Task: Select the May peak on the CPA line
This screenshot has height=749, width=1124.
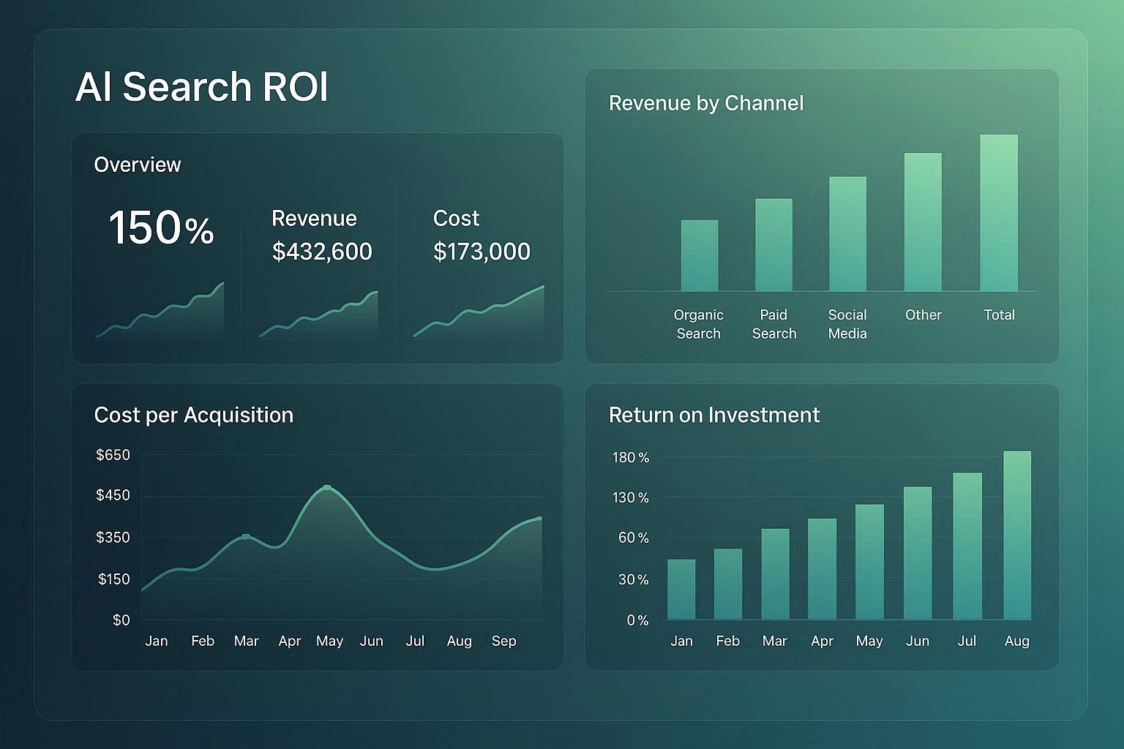Action: (326, 488)
